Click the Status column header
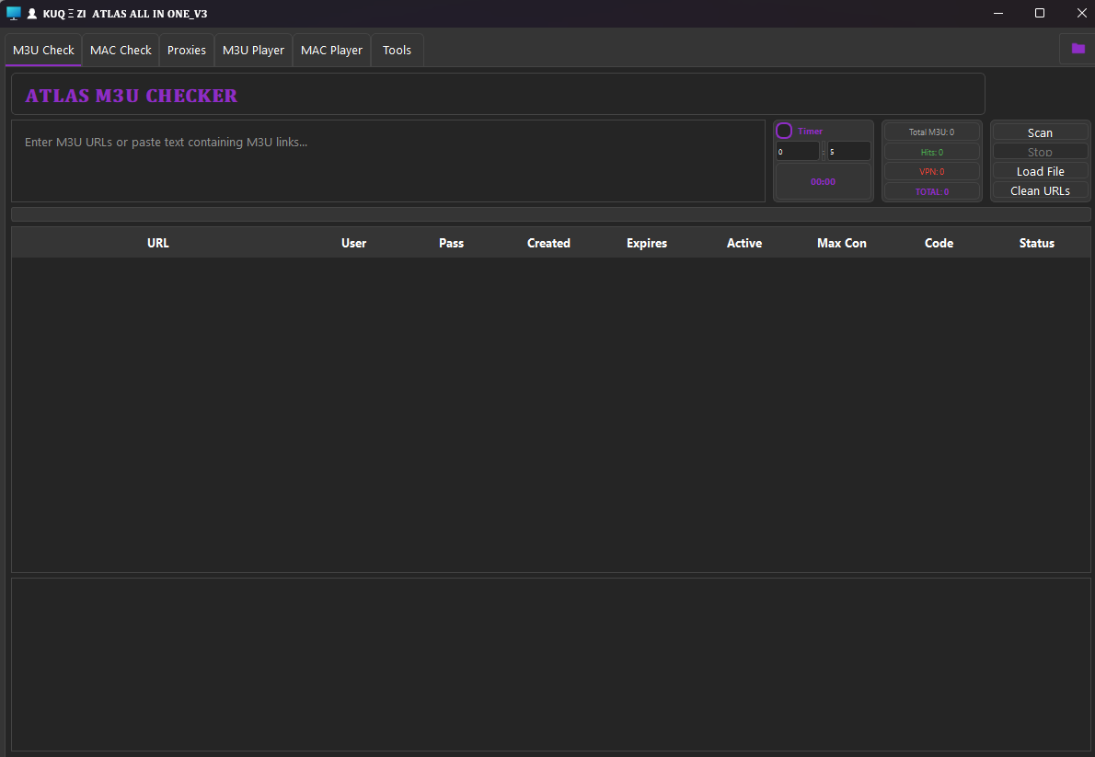This screenshot has height=757, width=1095. click(x=1036, y=244)
